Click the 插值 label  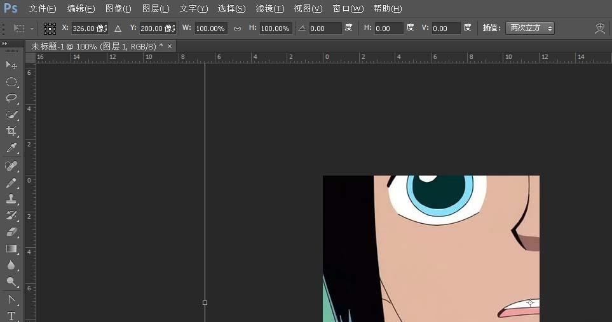(491, 28)
